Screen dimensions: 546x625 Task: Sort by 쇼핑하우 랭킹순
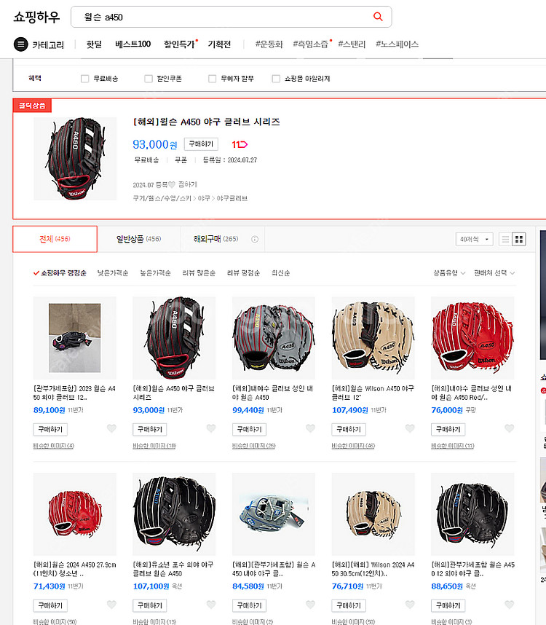tap(60, 273)
